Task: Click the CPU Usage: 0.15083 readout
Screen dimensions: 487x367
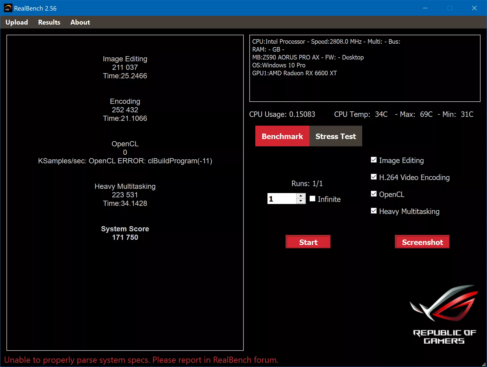Action: point(282,114)
